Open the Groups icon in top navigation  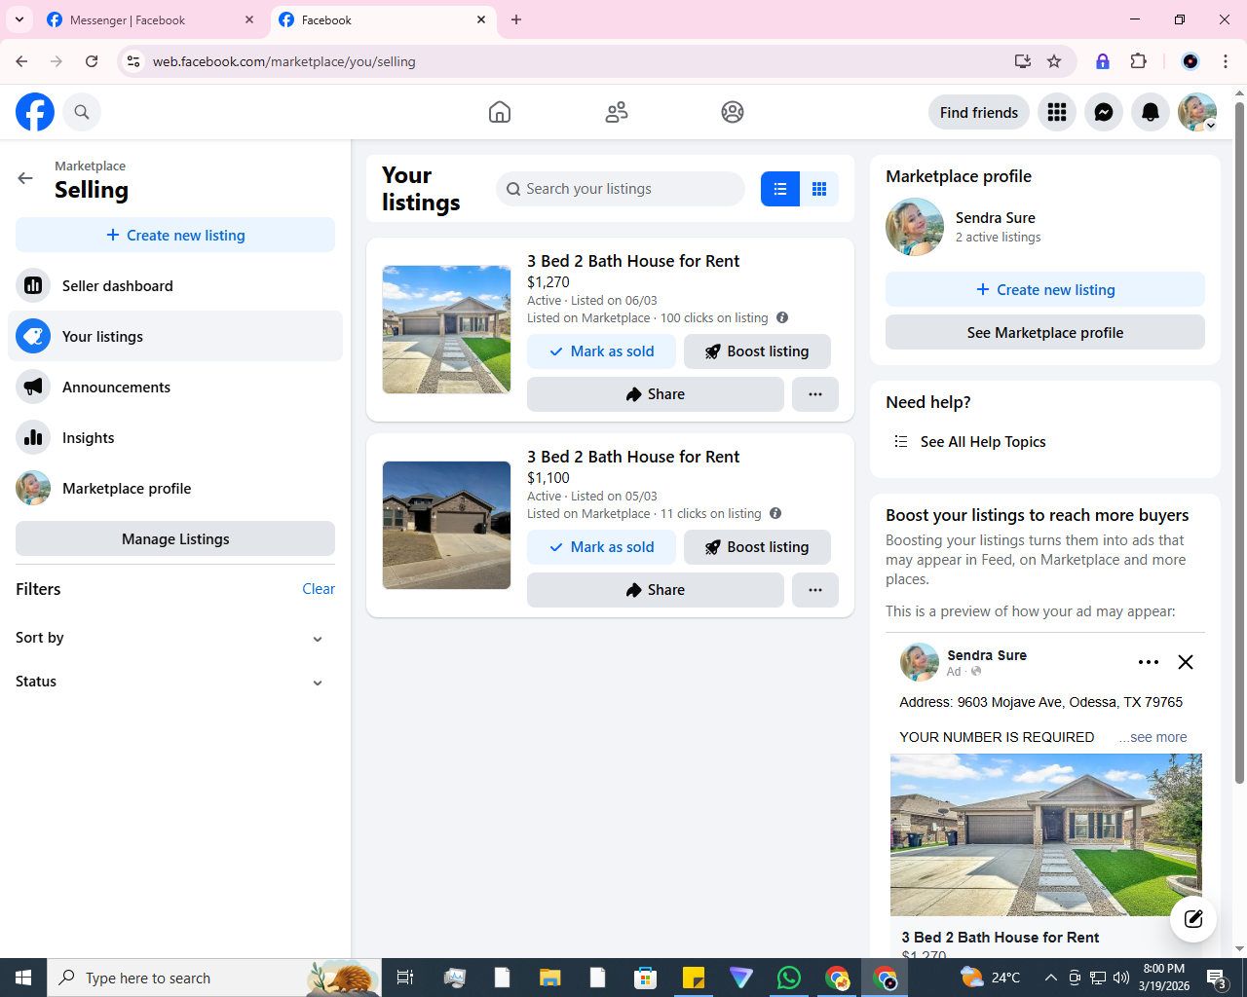click(x=733, y=112)
